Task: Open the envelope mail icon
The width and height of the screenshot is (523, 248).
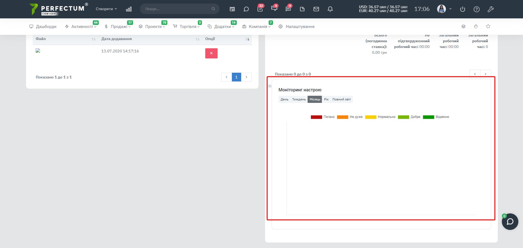Action: 316,9
